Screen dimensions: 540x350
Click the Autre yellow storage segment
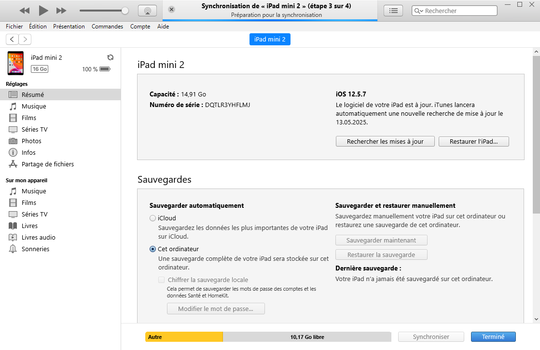tap(184, 337)
